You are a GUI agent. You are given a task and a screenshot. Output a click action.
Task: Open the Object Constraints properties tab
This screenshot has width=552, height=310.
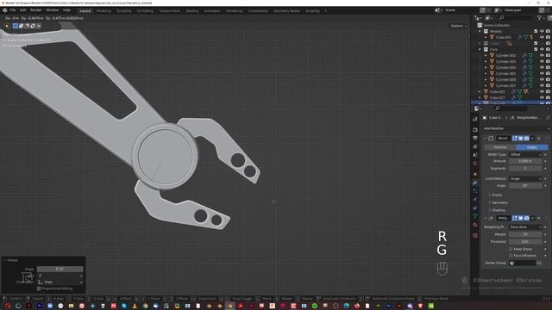(x=475, y=208)
